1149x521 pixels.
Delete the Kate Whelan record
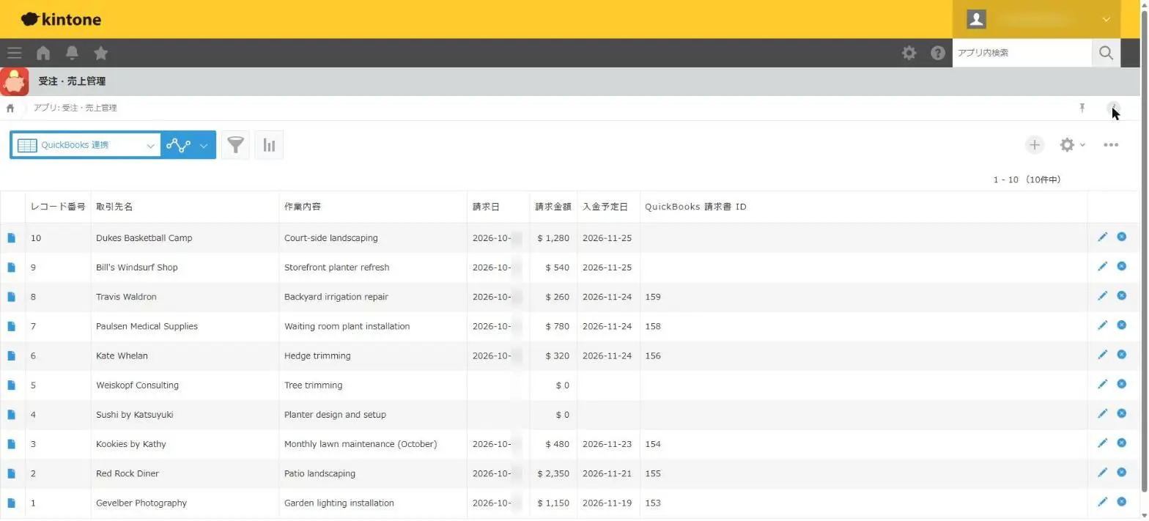coord(1121,355)
